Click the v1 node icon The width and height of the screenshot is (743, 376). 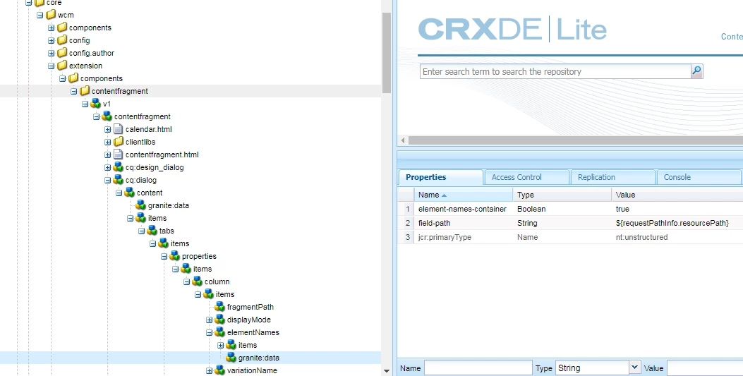[x=96, y=104]
